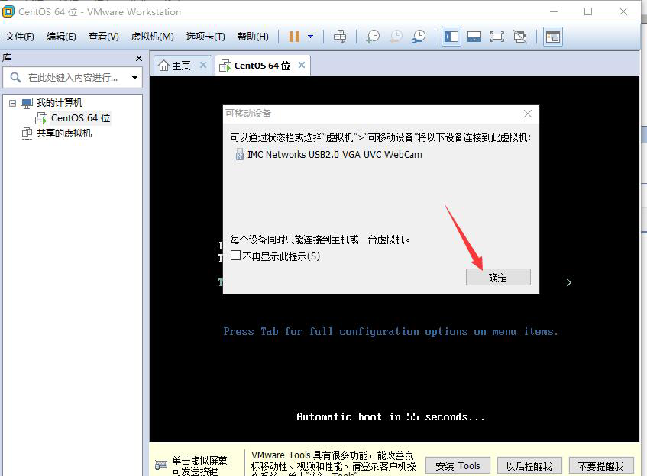Image resolution: width=647 pixels, height=476 pixels.
Task: Open the 虚拟机(M) menu
Action: pyautogui.click(x=152, y=37)
